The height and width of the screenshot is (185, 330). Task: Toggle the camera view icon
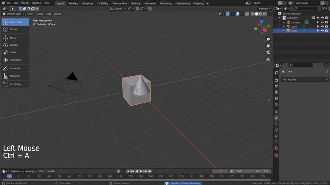268,52
